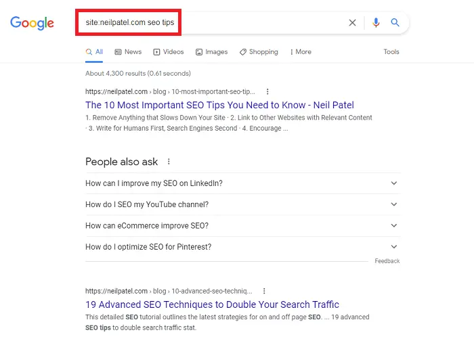Open the Tools filter options

pos(391,52)
